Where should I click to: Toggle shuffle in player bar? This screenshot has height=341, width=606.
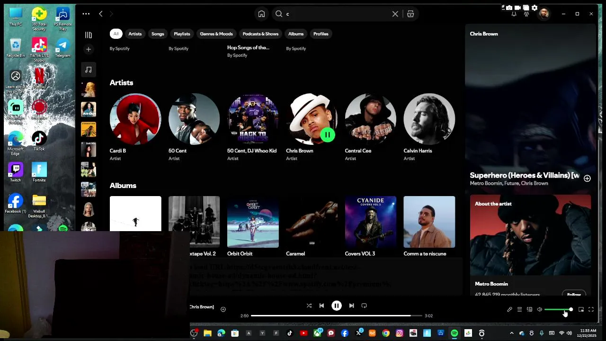309,306
